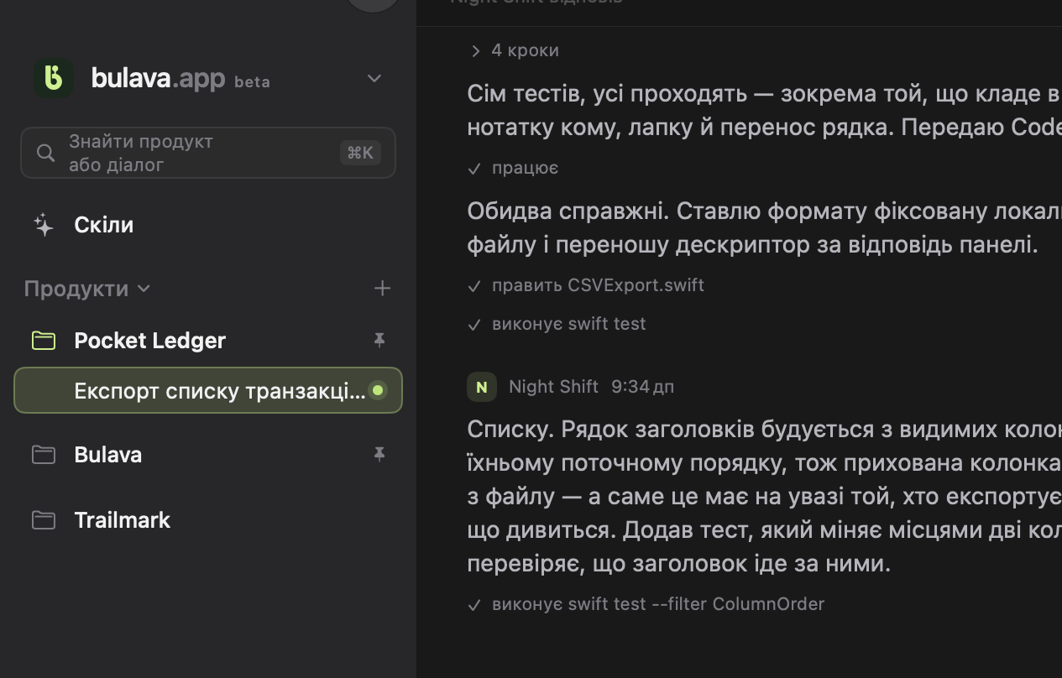The height and width of the screenshot is (678, 1062).
Task: Click the 'beta' label next to bulava.app
Action: 252,81
